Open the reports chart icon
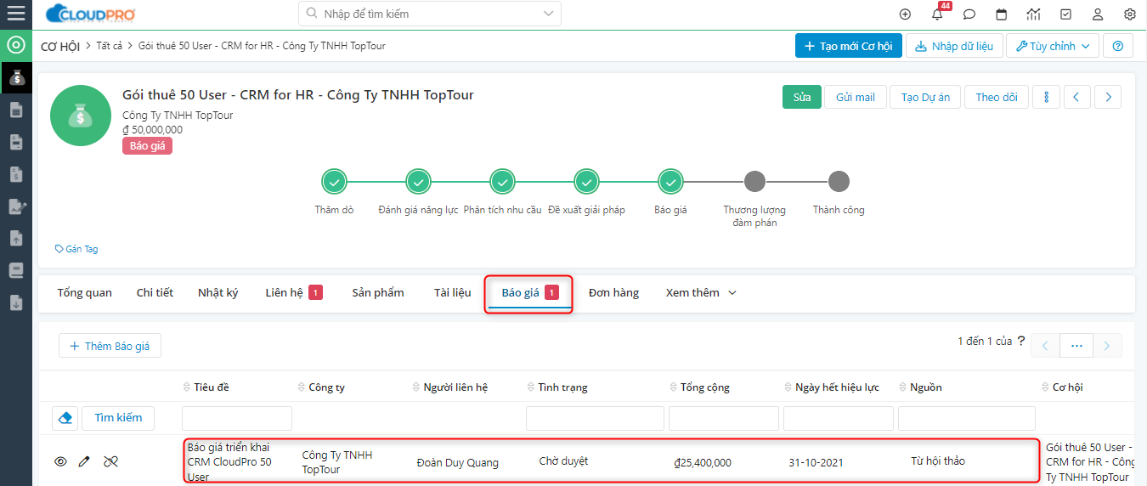 pyautogui.click(x=1033, y=14)
